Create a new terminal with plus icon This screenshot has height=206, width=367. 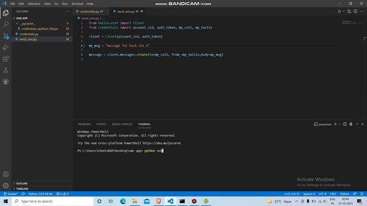coord(335,124)
